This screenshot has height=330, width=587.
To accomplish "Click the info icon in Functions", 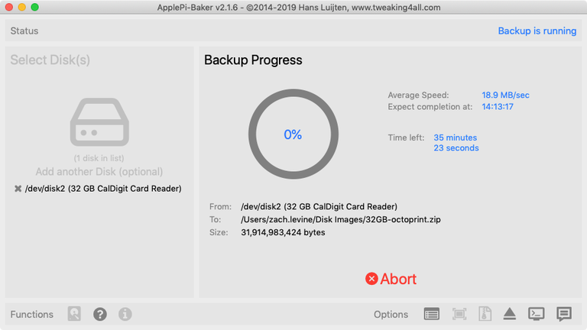I will tap(125, 314).
